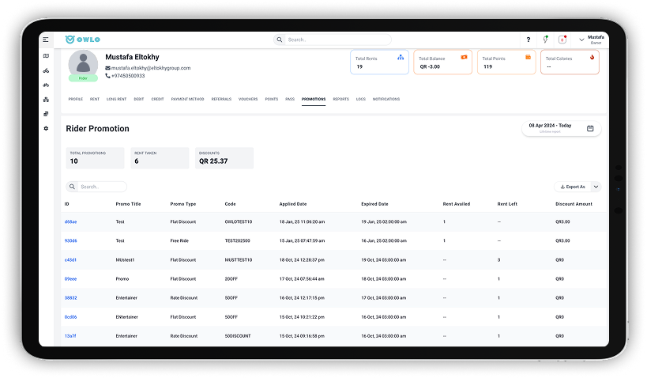Click the Total Rents card
The height and width of the screenshot is (378, 647).
point(379,62)
